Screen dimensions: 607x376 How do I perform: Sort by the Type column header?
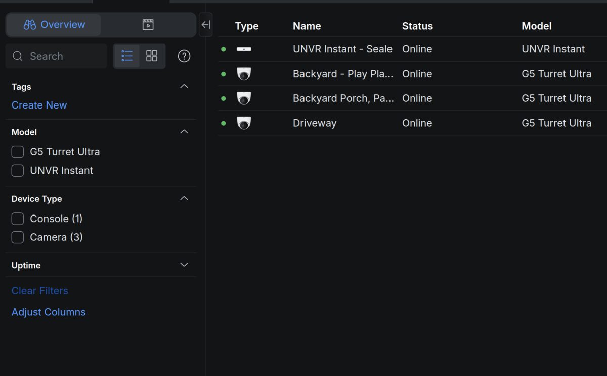tap(247, 26)
